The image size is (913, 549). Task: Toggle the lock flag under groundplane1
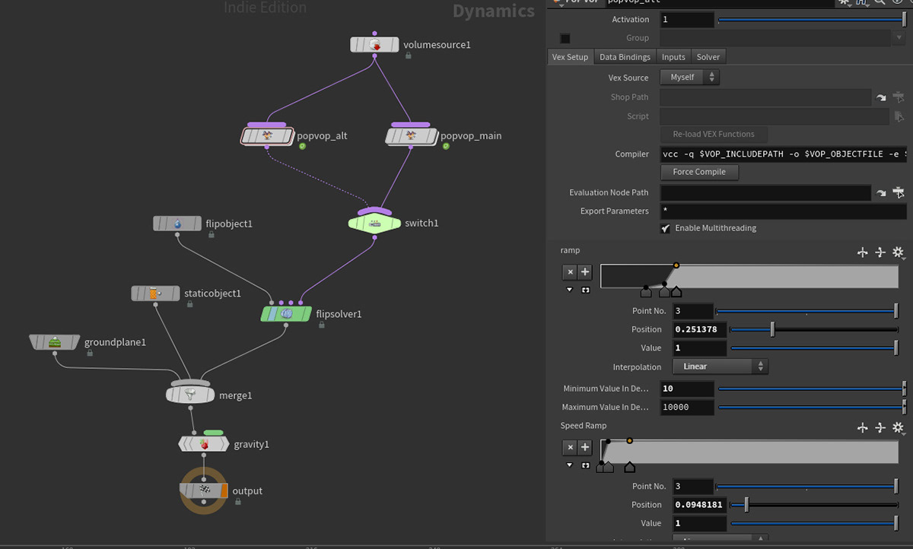tap(90, 353)
